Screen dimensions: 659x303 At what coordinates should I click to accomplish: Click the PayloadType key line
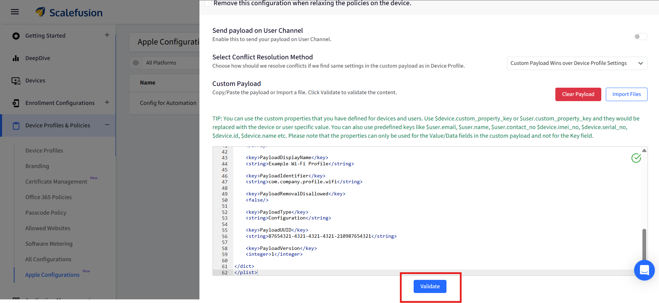pos(277,212)
